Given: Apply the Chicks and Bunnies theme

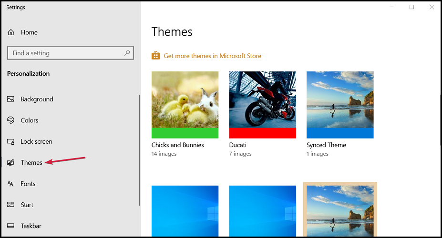Looking at the screenshot, I should (185, 105).
